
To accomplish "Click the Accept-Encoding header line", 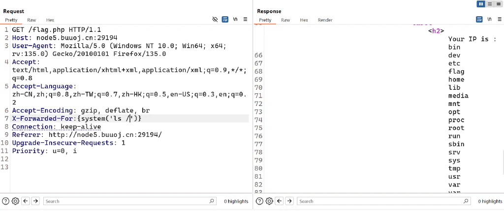I will 81,110.
